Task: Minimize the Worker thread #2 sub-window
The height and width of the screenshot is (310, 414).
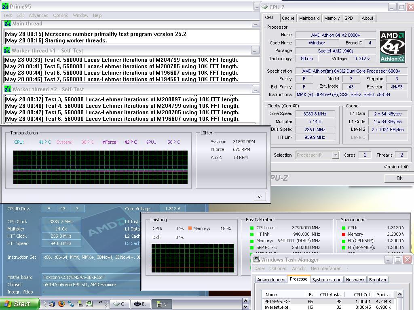Action: pos(256,89)
